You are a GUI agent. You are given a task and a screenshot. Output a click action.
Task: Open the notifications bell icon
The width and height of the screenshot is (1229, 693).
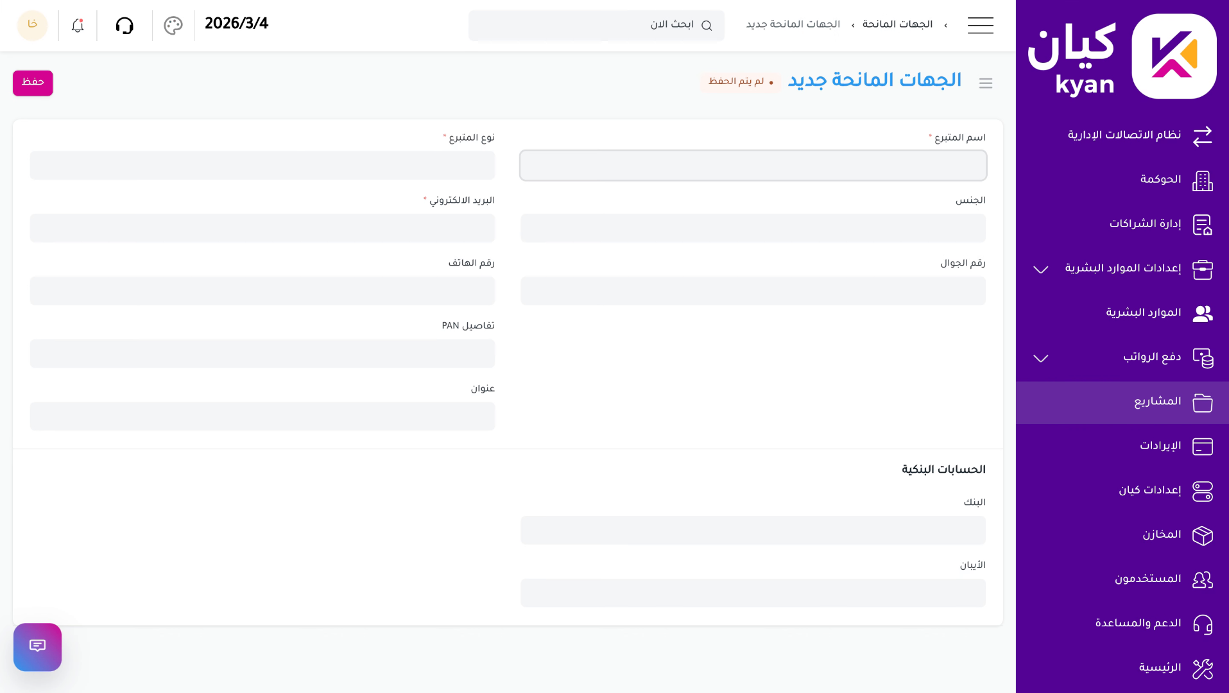[76, 25]
